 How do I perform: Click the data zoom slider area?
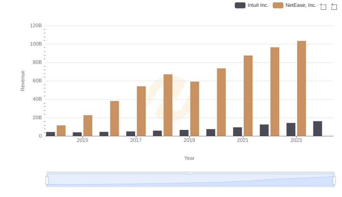pos(190,181)
